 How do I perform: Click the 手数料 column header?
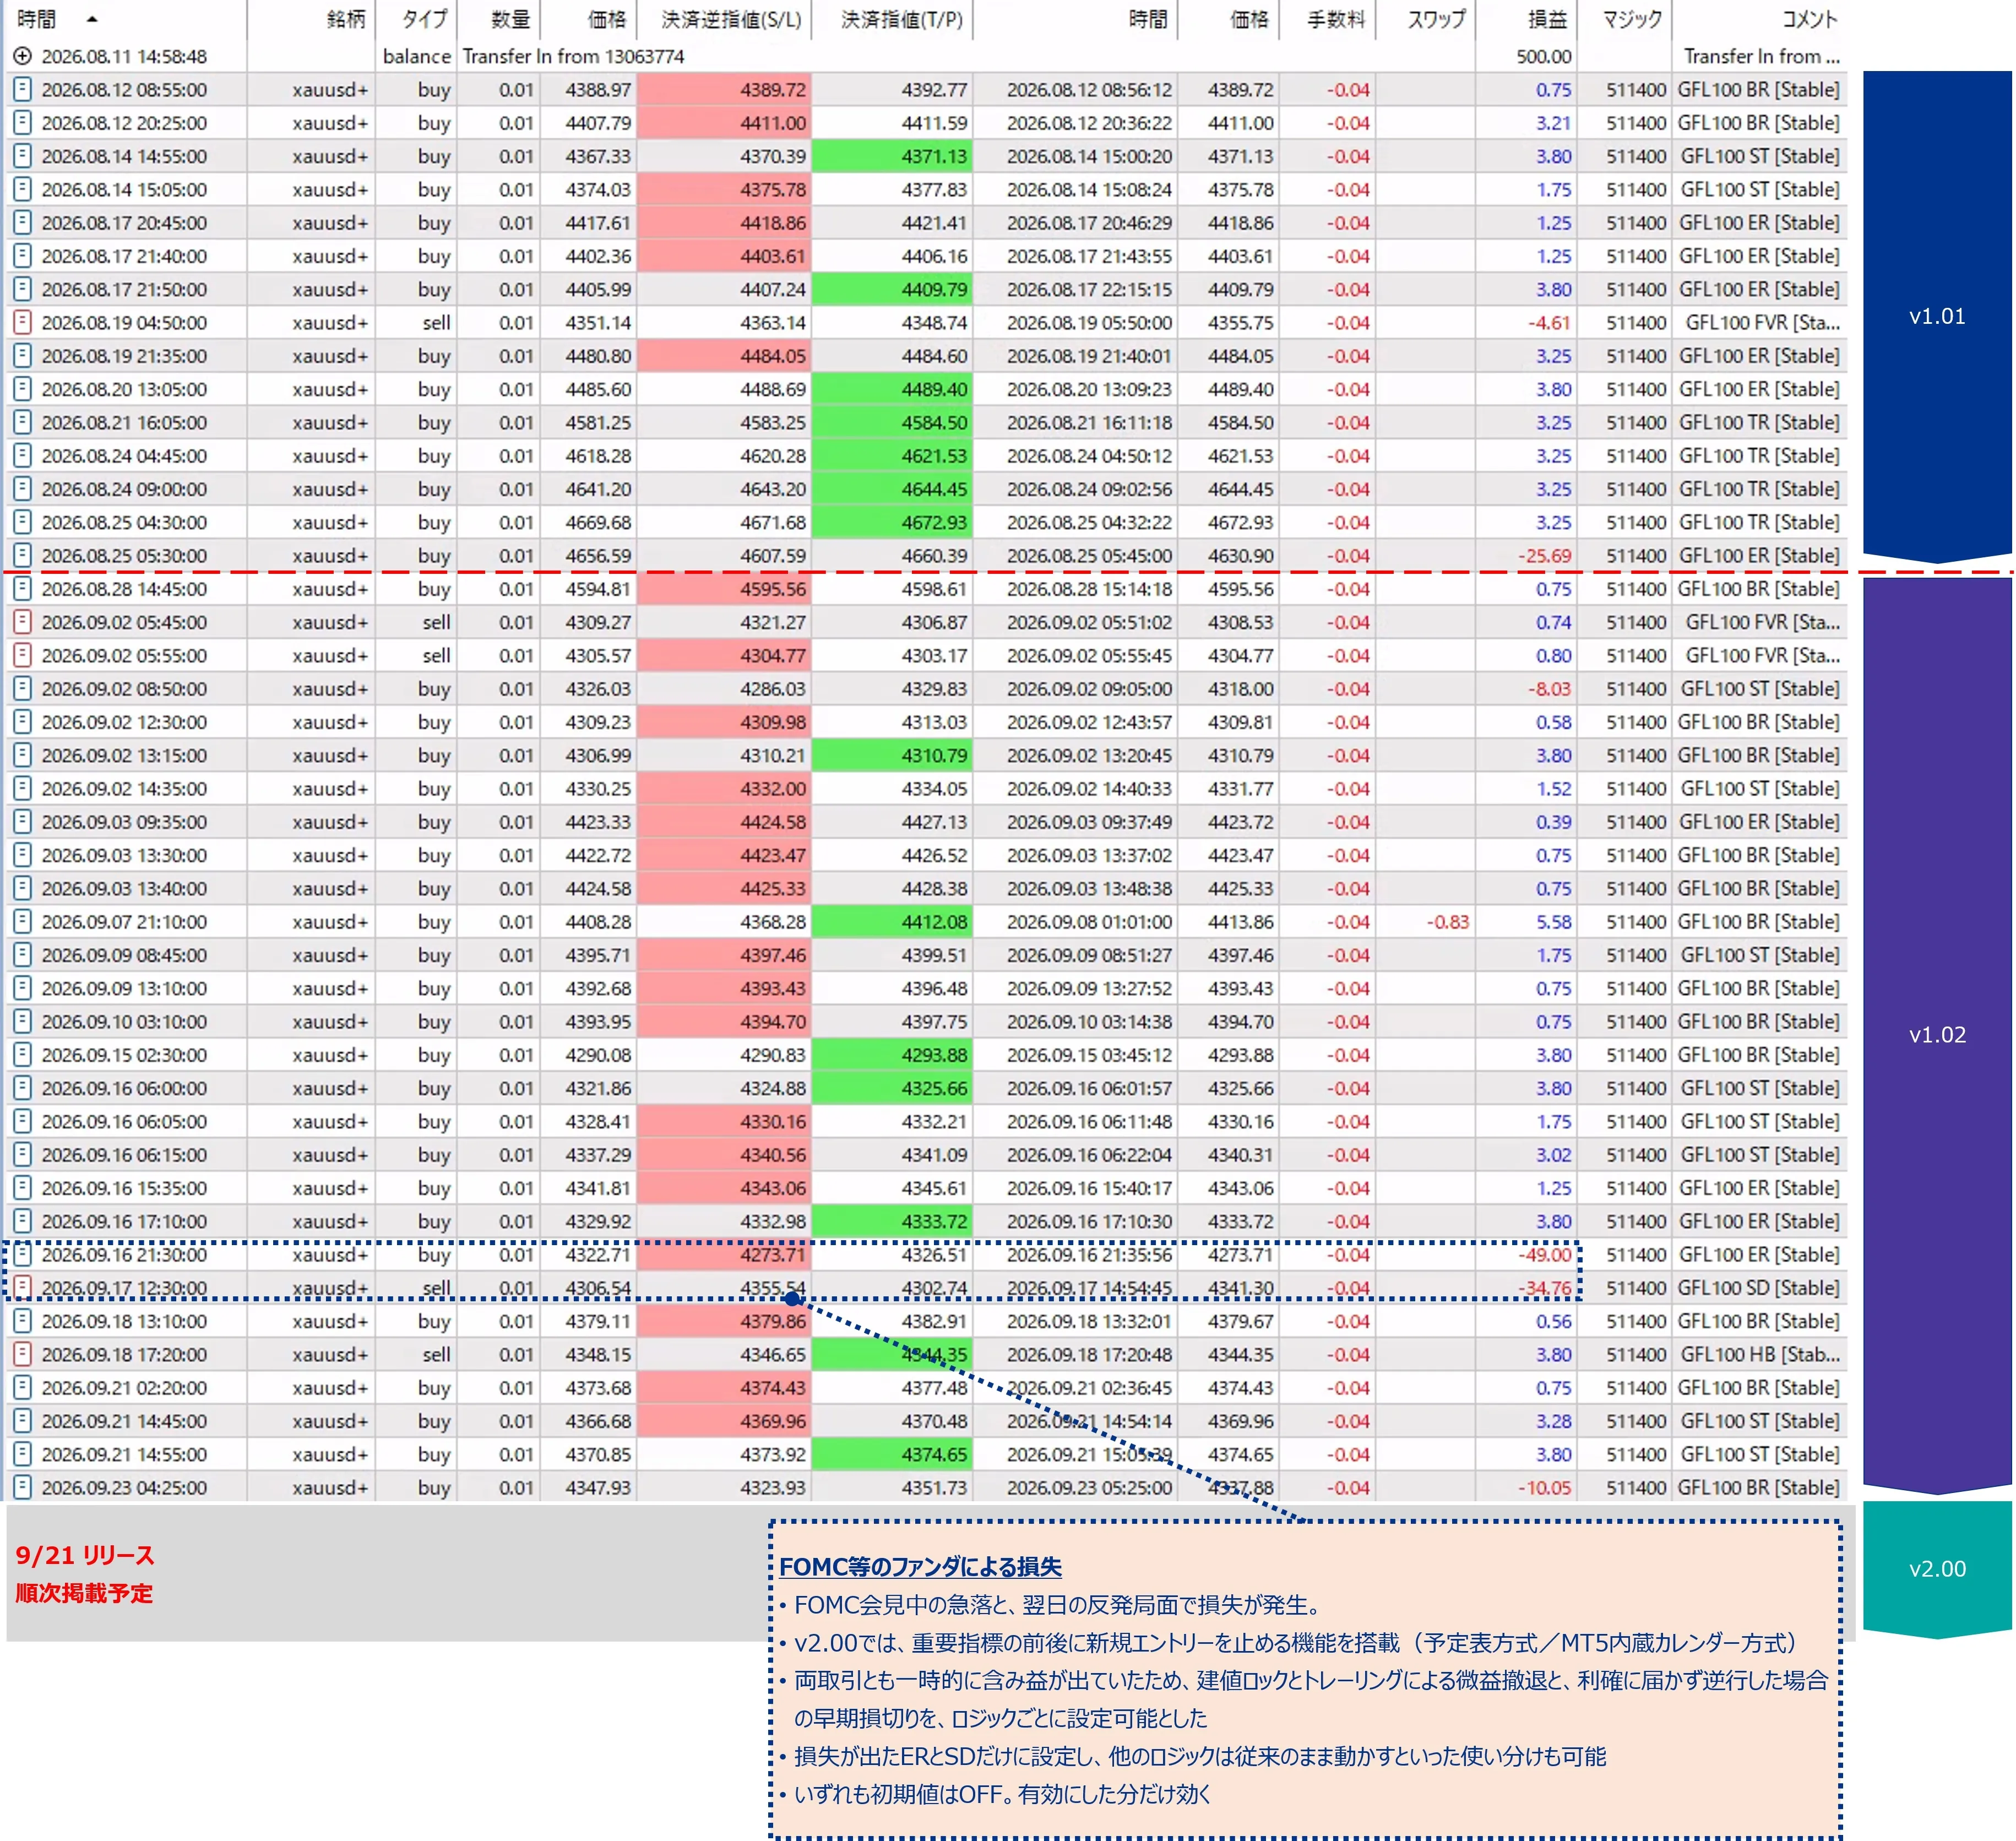(1335, 19)
